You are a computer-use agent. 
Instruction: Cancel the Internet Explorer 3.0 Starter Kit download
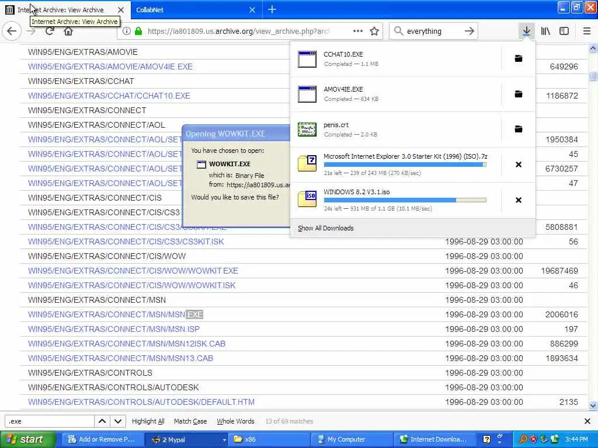[x=519, y=164]
